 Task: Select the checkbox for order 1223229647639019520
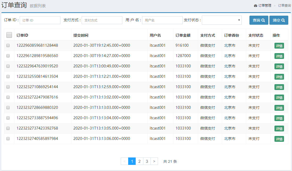(x=8, y=66)
